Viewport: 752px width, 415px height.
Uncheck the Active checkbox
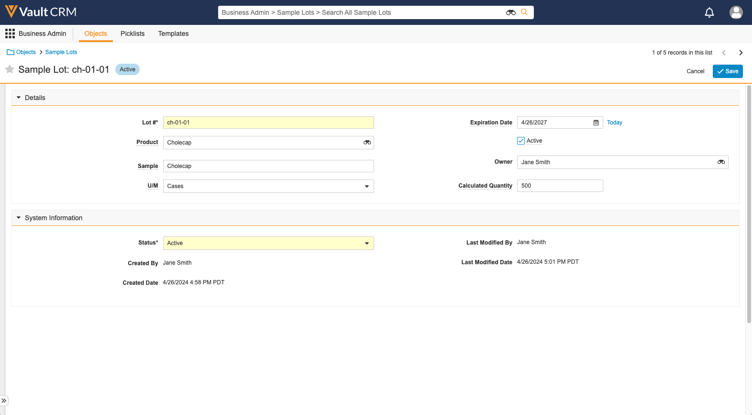tap(521, 141)
